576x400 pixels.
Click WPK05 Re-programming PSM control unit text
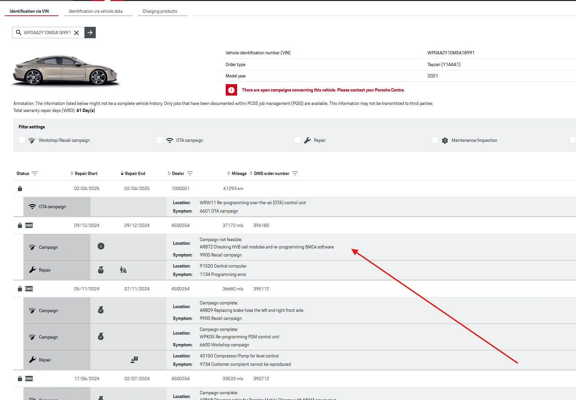coord(239,337)
